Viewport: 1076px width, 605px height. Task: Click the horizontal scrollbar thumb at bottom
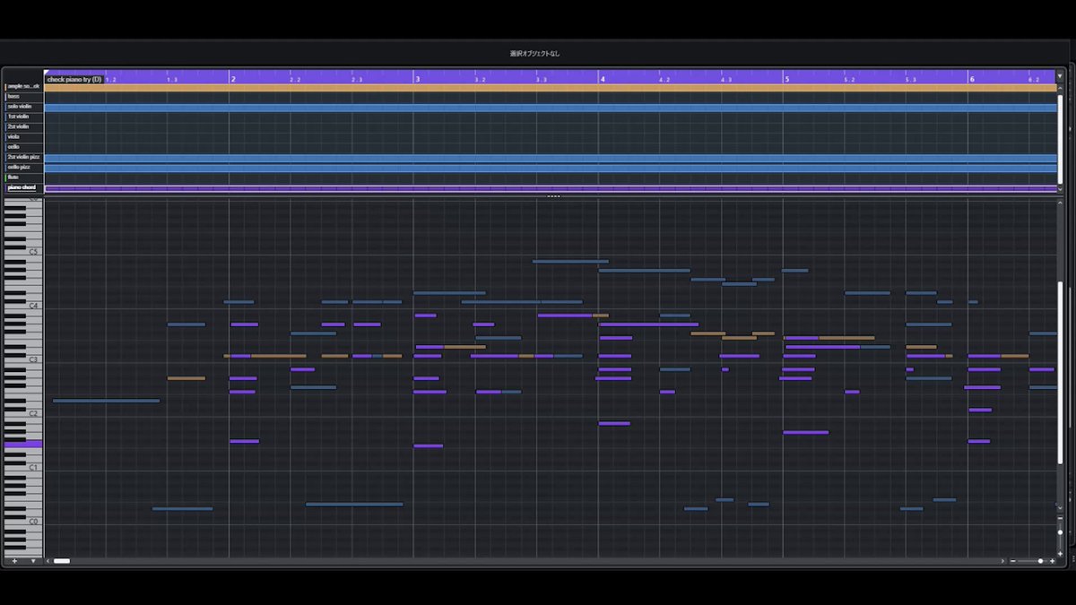tap(62, 561)
